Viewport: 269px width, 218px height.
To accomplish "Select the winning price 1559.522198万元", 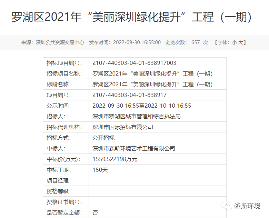I will (x=115, y=159).
